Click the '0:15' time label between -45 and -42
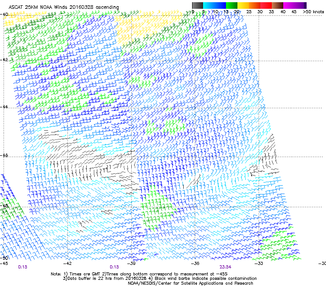 22,267
